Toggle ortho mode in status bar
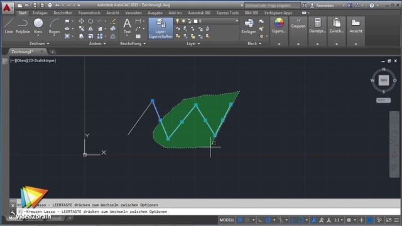The height and width of the screenshot is (226, 402). tap(260, 220)
